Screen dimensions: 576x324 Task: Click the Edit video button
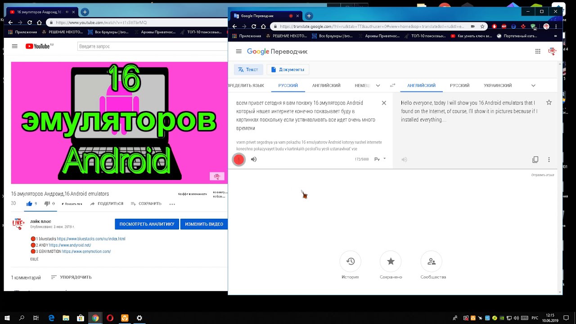coord(204,224)
